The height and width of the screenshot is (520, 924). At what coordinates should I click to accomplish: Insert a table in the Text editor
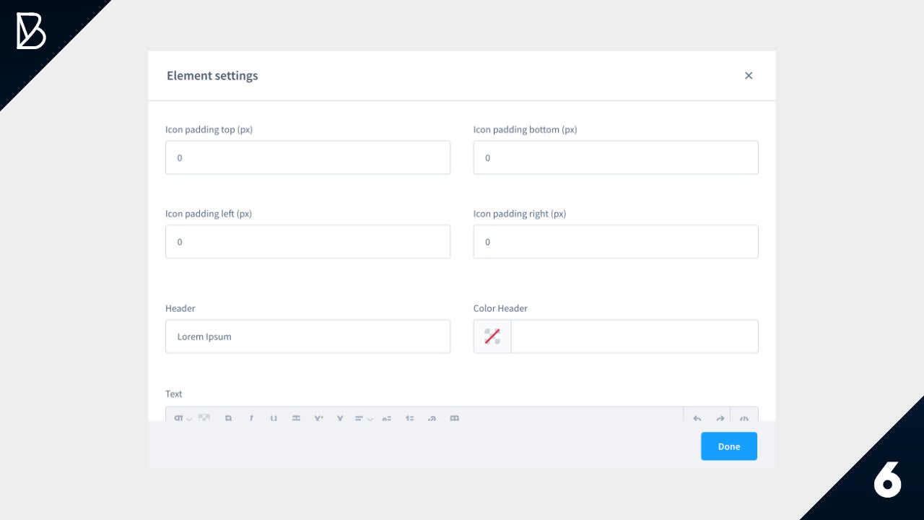454,417
